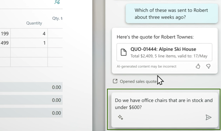Click the open-in-new icon beside Opened sales quote
The image size is (221, 131).
pos(115,81)
